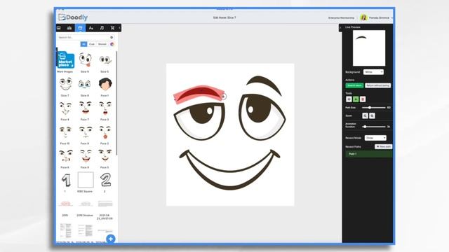Pick the Face 9 thumbnail
Viewport: 449px width, 252px height.
pos(85,156)
